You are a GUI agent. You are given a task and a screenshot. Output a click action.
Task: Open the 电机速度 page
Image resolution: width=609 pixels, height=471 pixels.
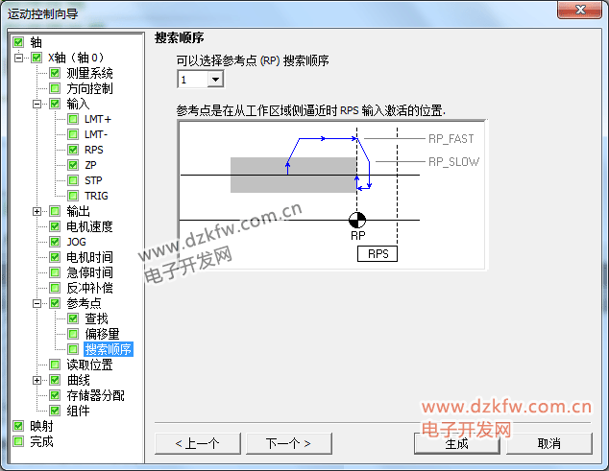(x=89, y=226)
